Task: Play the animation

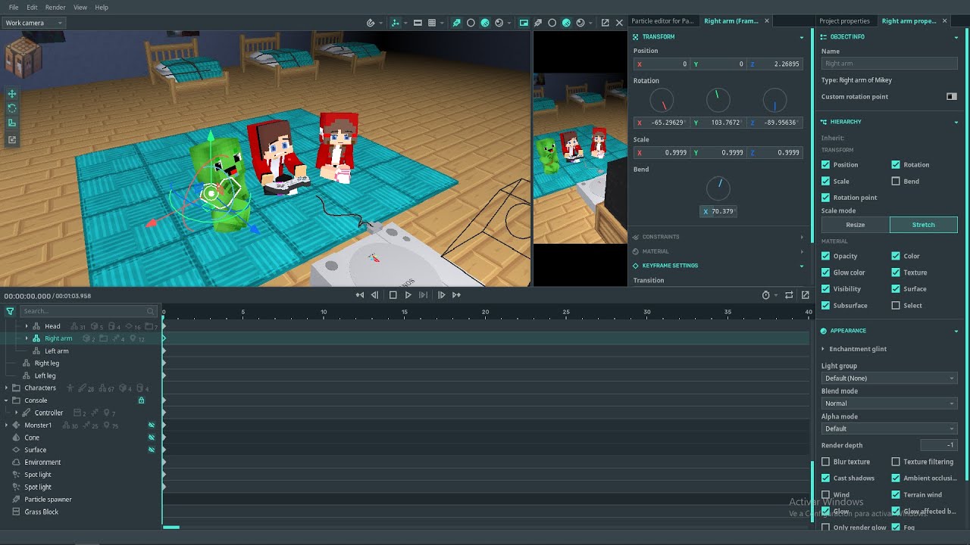Action: [x=408, y=295]
